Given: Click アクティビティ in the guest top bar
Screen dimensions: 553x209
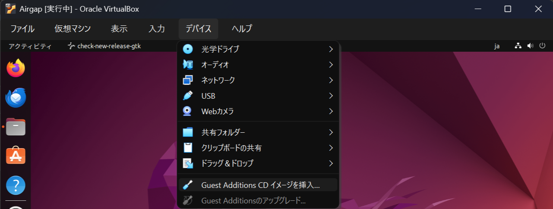Looking at the screenshot, I should [30, 46].
